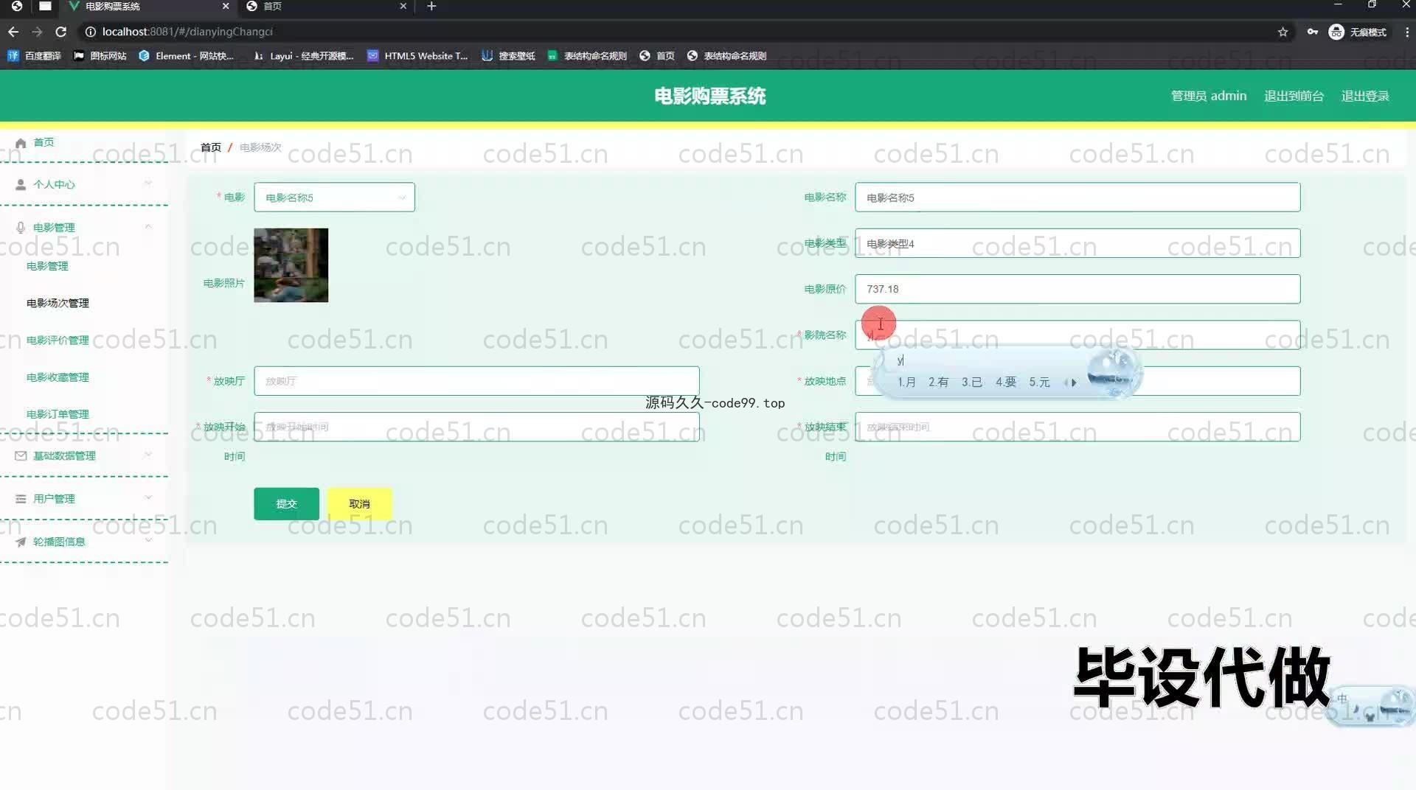This screenshot has height=790, width=1416.
Task: Click the 放映地点 input field
Action: (1077, 381)
